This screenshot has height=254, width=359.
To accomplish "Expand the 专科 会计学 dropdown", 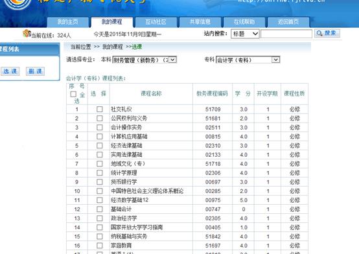I will tap(248, 60).
